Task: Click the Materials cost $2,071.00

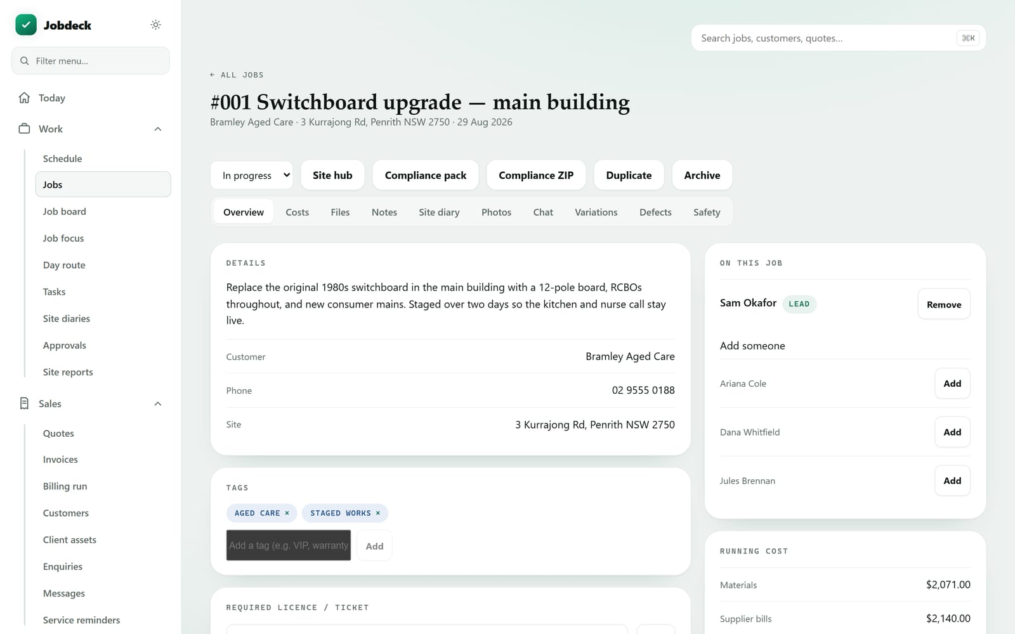Action: click(948, 585)
